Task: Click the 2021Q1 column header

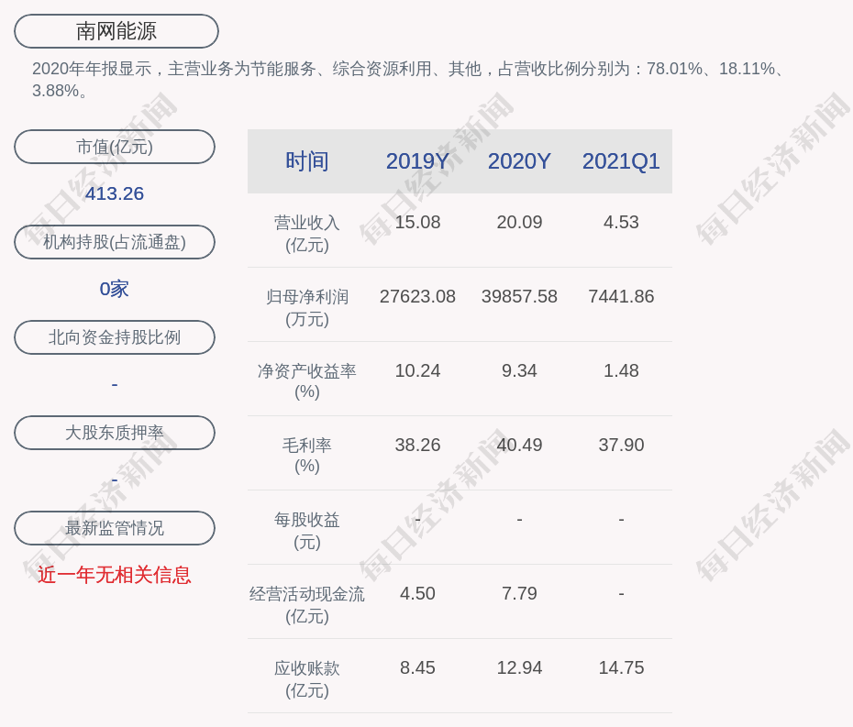Action: 621,161
